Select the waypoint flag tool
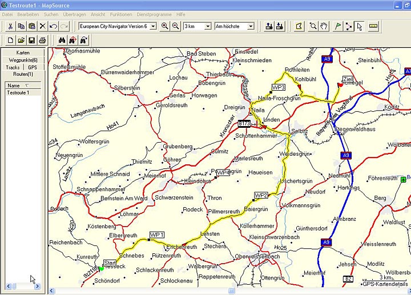This screenshot has width=411, height=295. [337, 26]
